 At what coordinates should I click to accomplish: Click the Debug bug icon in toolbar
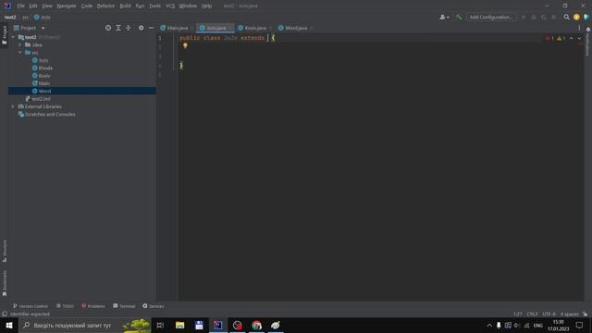click(x=534, y=17)
